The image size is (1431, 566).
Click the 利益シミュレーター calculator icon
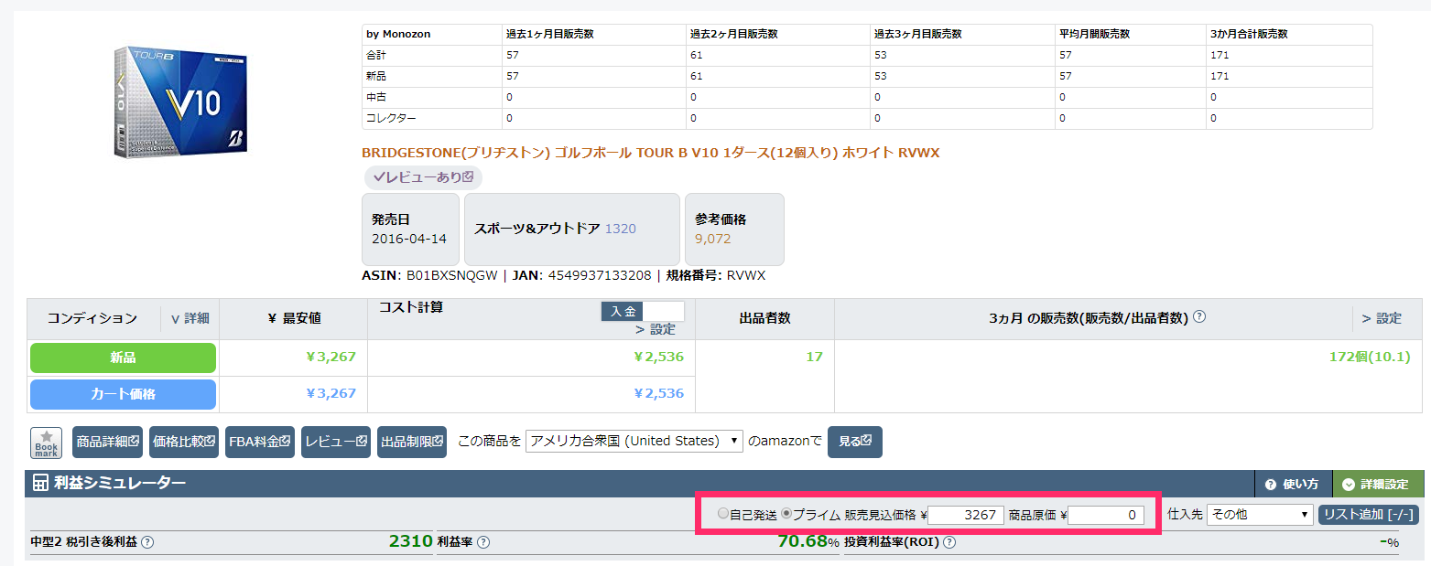coord(41,484)
